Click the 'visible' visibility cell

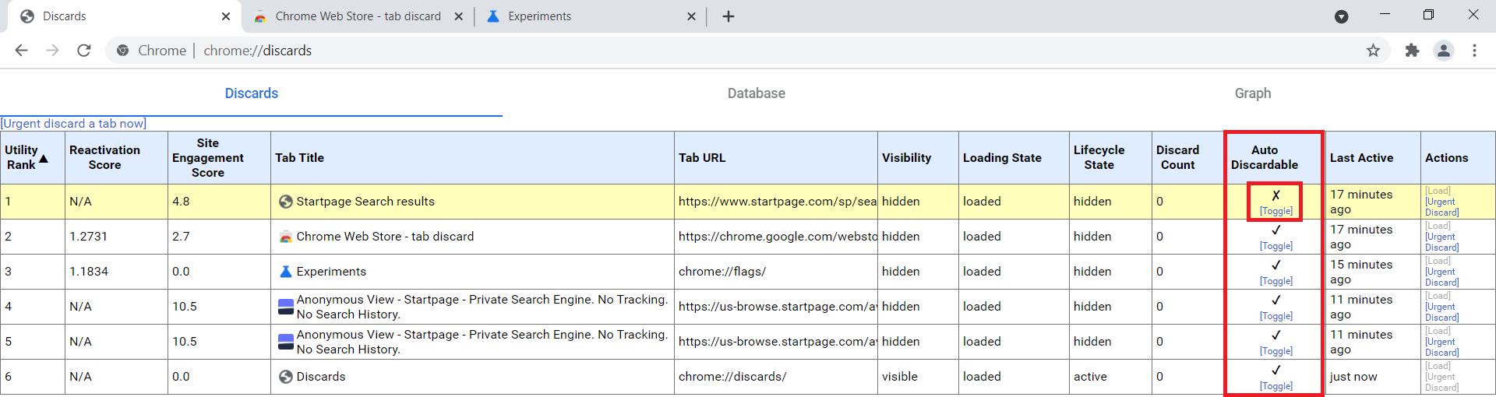(918, 377)
